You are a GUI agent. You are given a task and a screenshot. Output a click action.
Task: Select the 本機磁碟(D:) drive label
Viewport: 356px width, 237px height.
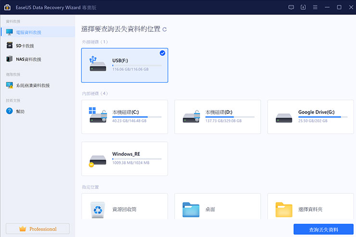tap(218, 112)
